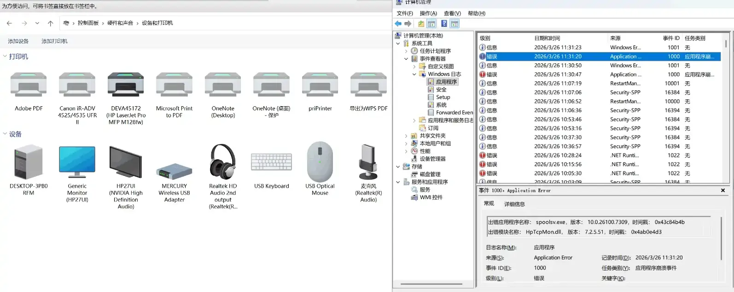Click the up-level arrow in Control Panel
The width and height of the screenshot is (734, 292).
click(x=51, y=23)
